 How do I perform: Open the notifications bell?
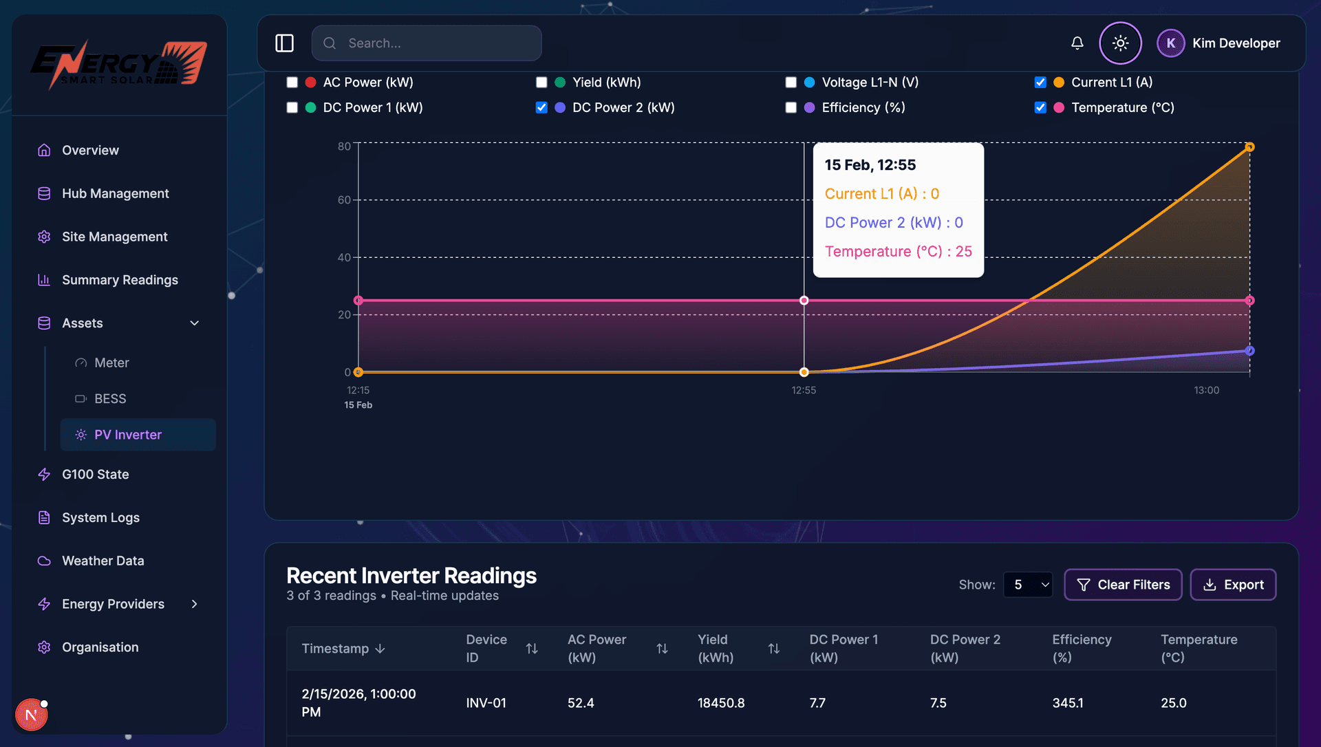tap(1077, 43)
